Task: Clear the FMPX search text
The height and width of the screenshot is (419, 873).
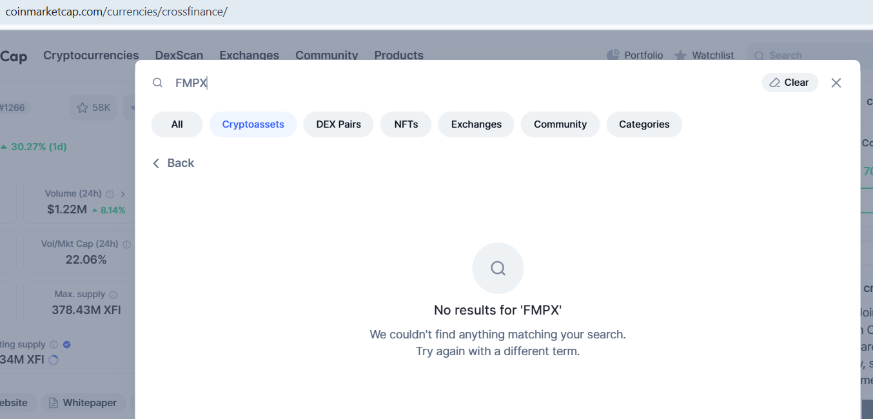Action: 790,83
